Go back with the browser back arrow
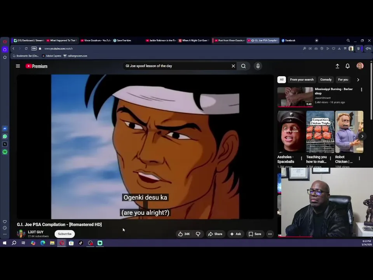 (x=13, y=48)
